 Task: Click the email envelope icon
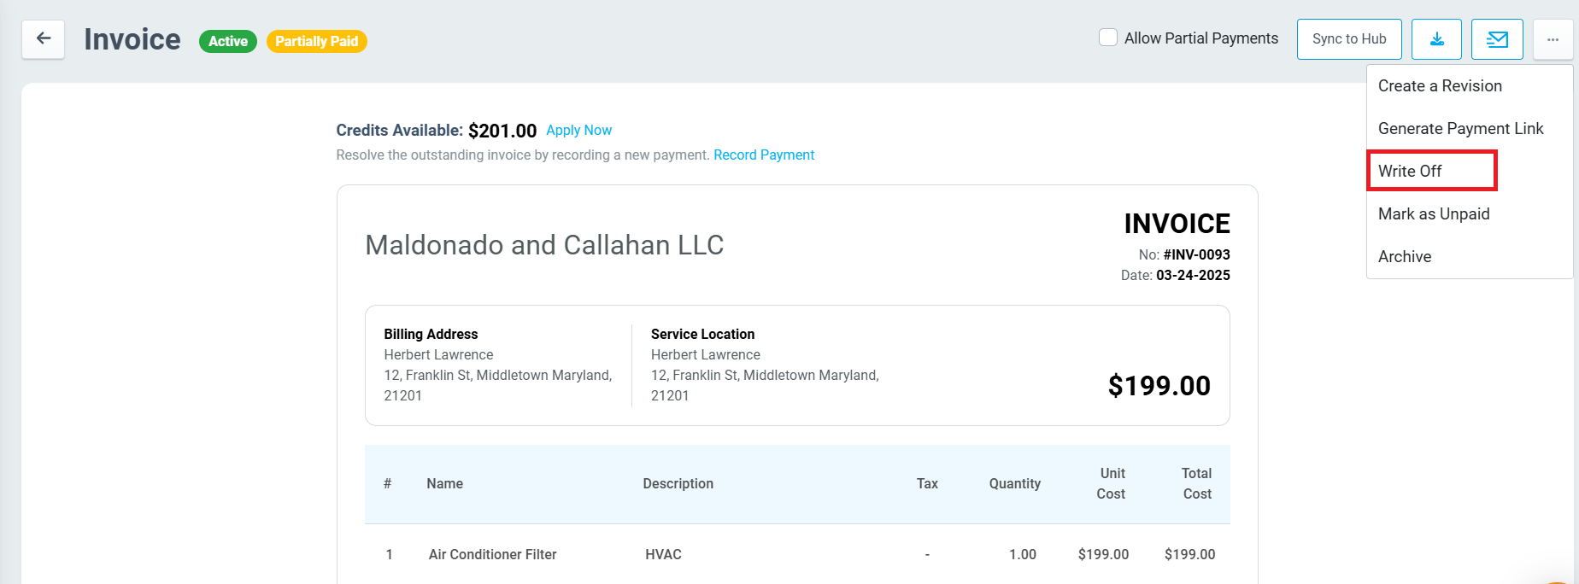[1497, 39]
